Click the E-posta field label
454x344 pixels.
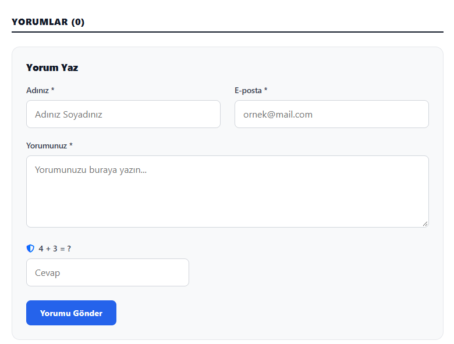point(248,90)
